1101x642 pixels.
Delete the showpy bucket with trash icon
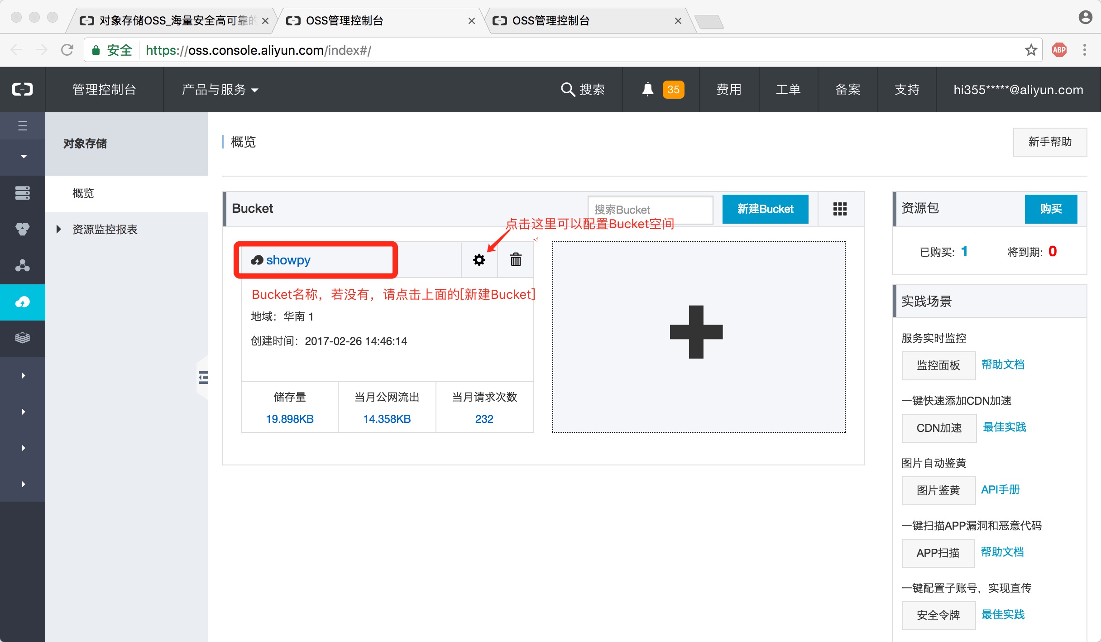(516, 259)
